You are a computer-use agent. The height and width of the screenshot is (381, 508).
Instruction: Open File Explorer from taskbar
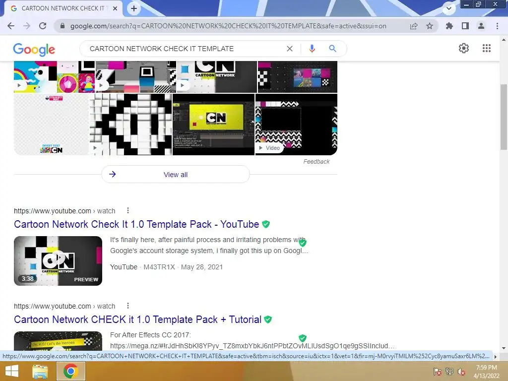coord(40,371)
